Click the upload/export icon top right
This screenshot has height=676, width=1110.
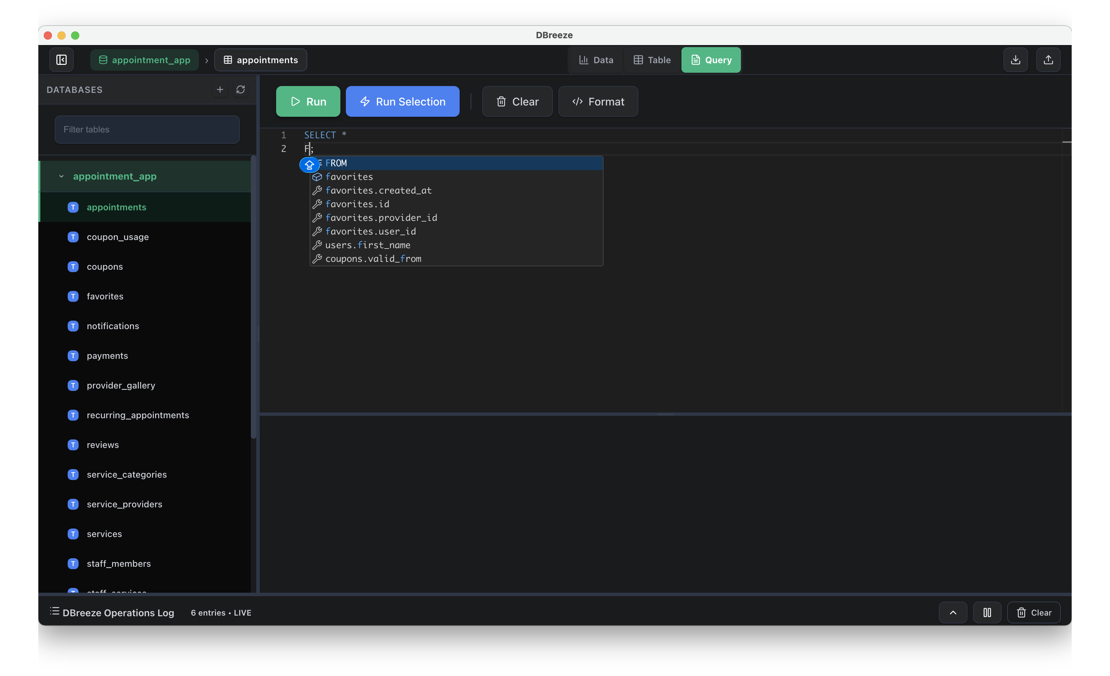(x=1048, y=60)
